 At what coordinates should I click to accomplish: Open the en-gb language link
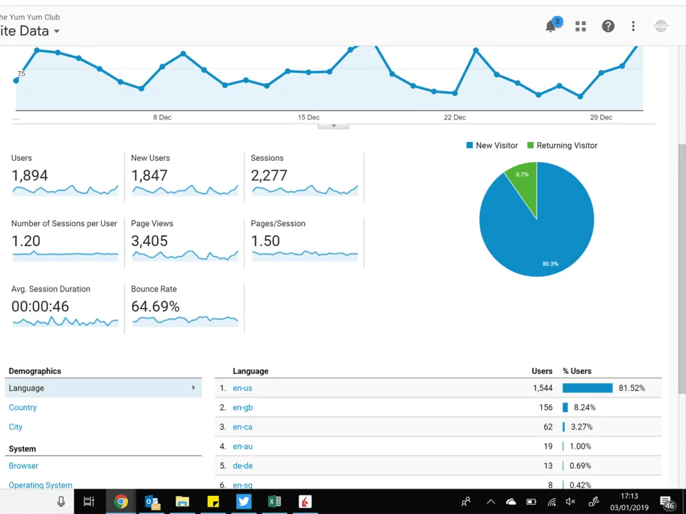(x=243, y=407)
